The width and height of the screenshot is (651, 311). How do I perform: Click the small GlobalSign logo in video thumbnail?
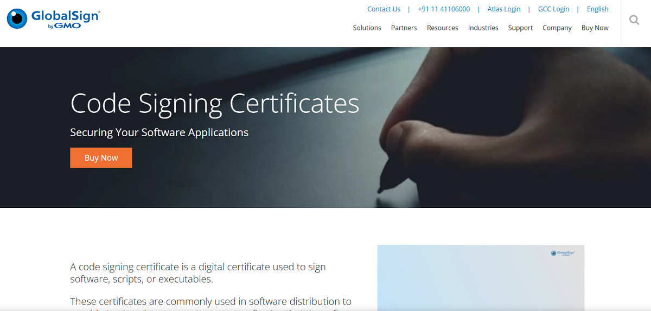[x=562, y=253]
